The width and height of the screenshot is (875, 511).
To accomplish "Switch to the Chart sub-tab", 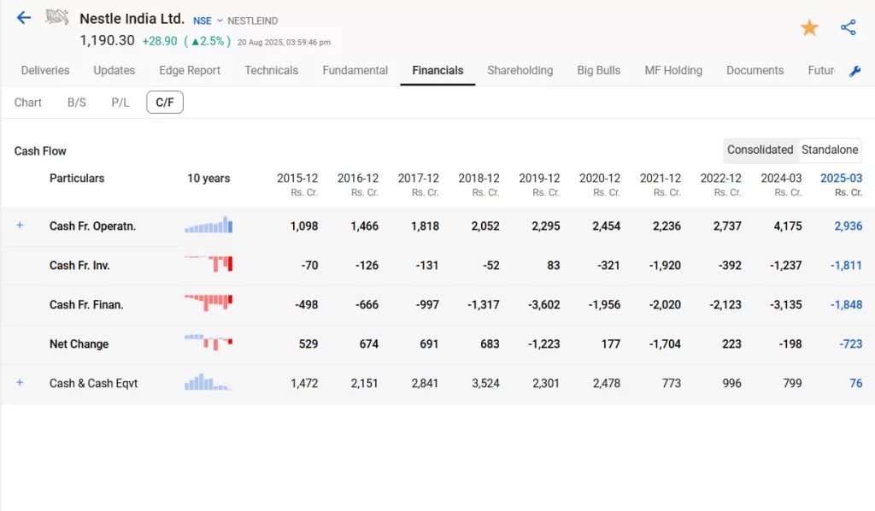I will point(28,102).
